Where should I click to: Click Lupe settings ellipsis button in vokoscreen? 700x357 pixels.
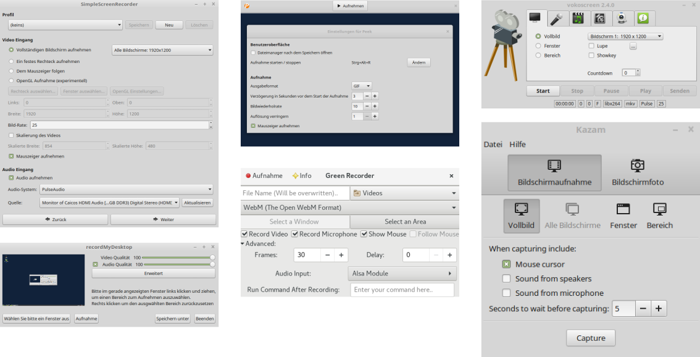pyautogui.click(x=633, y=46)
